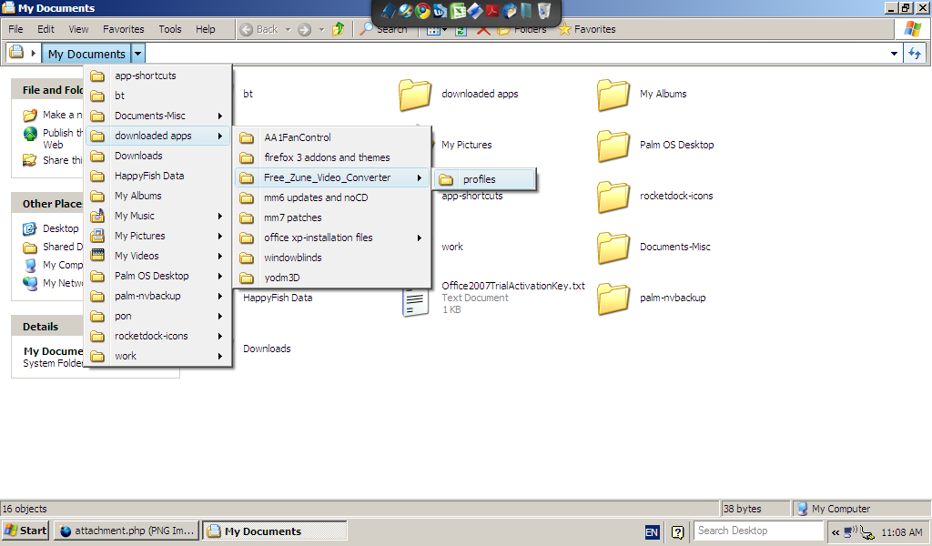Viewport: 932px width, 546px height.
Task: Select the Palm OS Desktop folder icon in file view
Action: [613, 146]
